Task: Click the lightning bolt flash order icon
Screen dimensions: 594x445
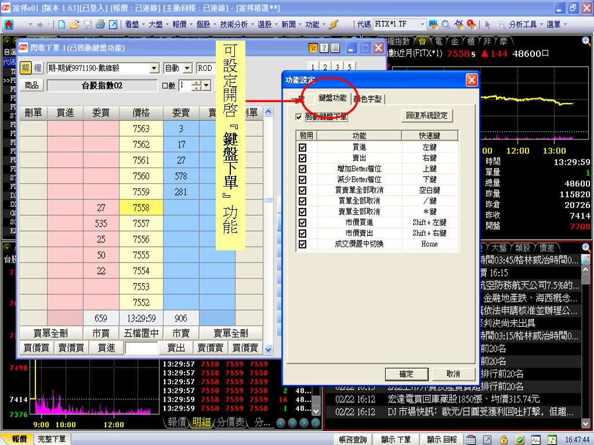Action: coord(334,24)
